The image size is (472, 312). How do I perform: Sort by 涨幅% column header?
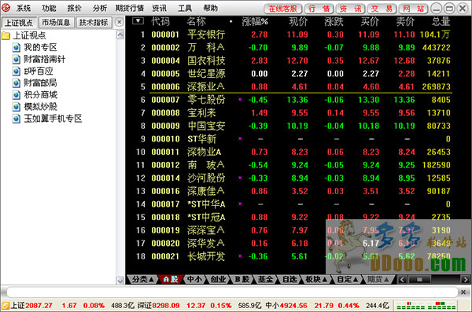[x=255, y=21]
